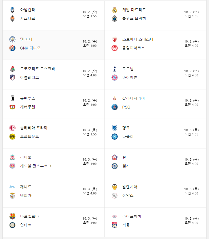This screenshot has height=239, width=209.
Task: Click the 라이프치히 match date and time
Action: coord(191,220)
